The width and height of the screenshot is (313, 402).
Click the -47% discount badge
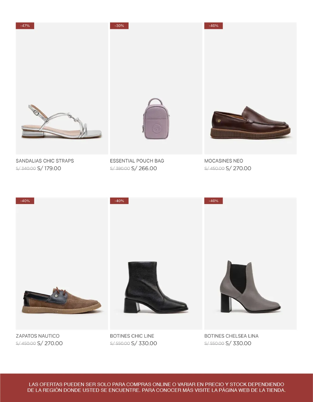click(x=25, y=26)
